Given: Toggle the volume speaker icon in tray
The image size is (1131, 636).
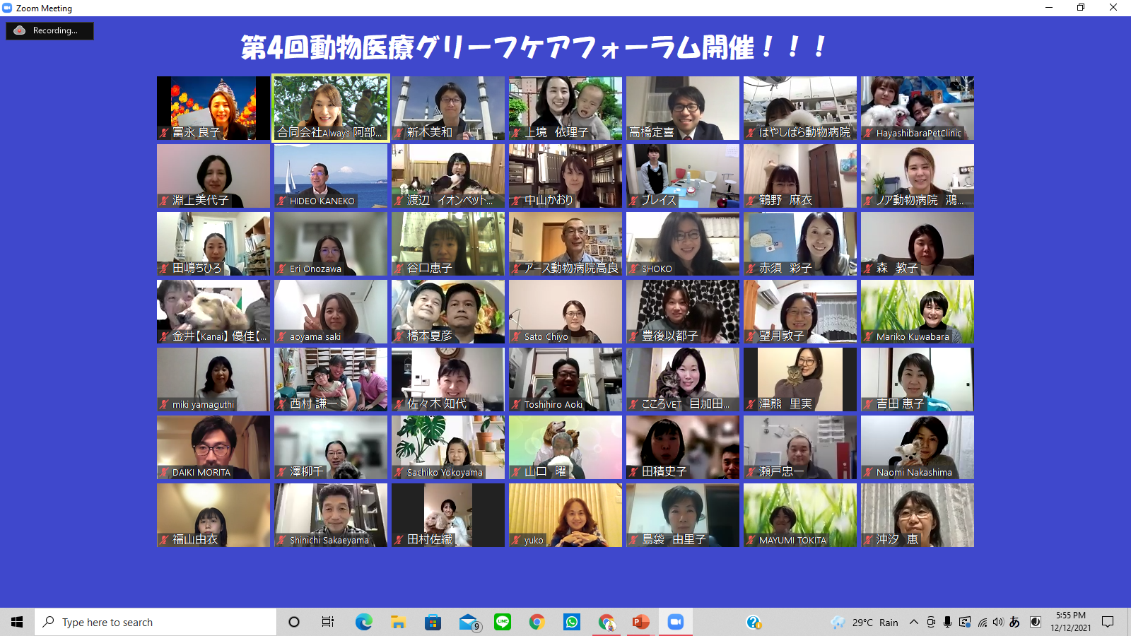Looking at the screenshot, I should [x=997, y=622].
